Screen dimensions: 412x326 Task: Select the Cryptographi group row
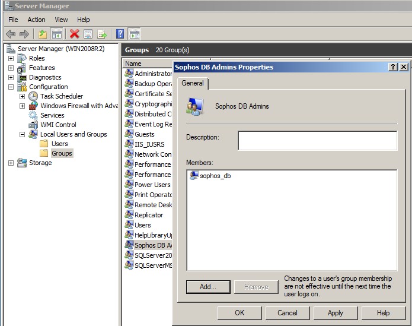[x=148, y=104]
